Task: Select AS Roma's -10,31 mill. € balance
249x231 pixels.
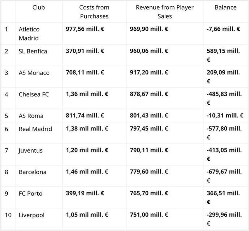Action: 225,115
